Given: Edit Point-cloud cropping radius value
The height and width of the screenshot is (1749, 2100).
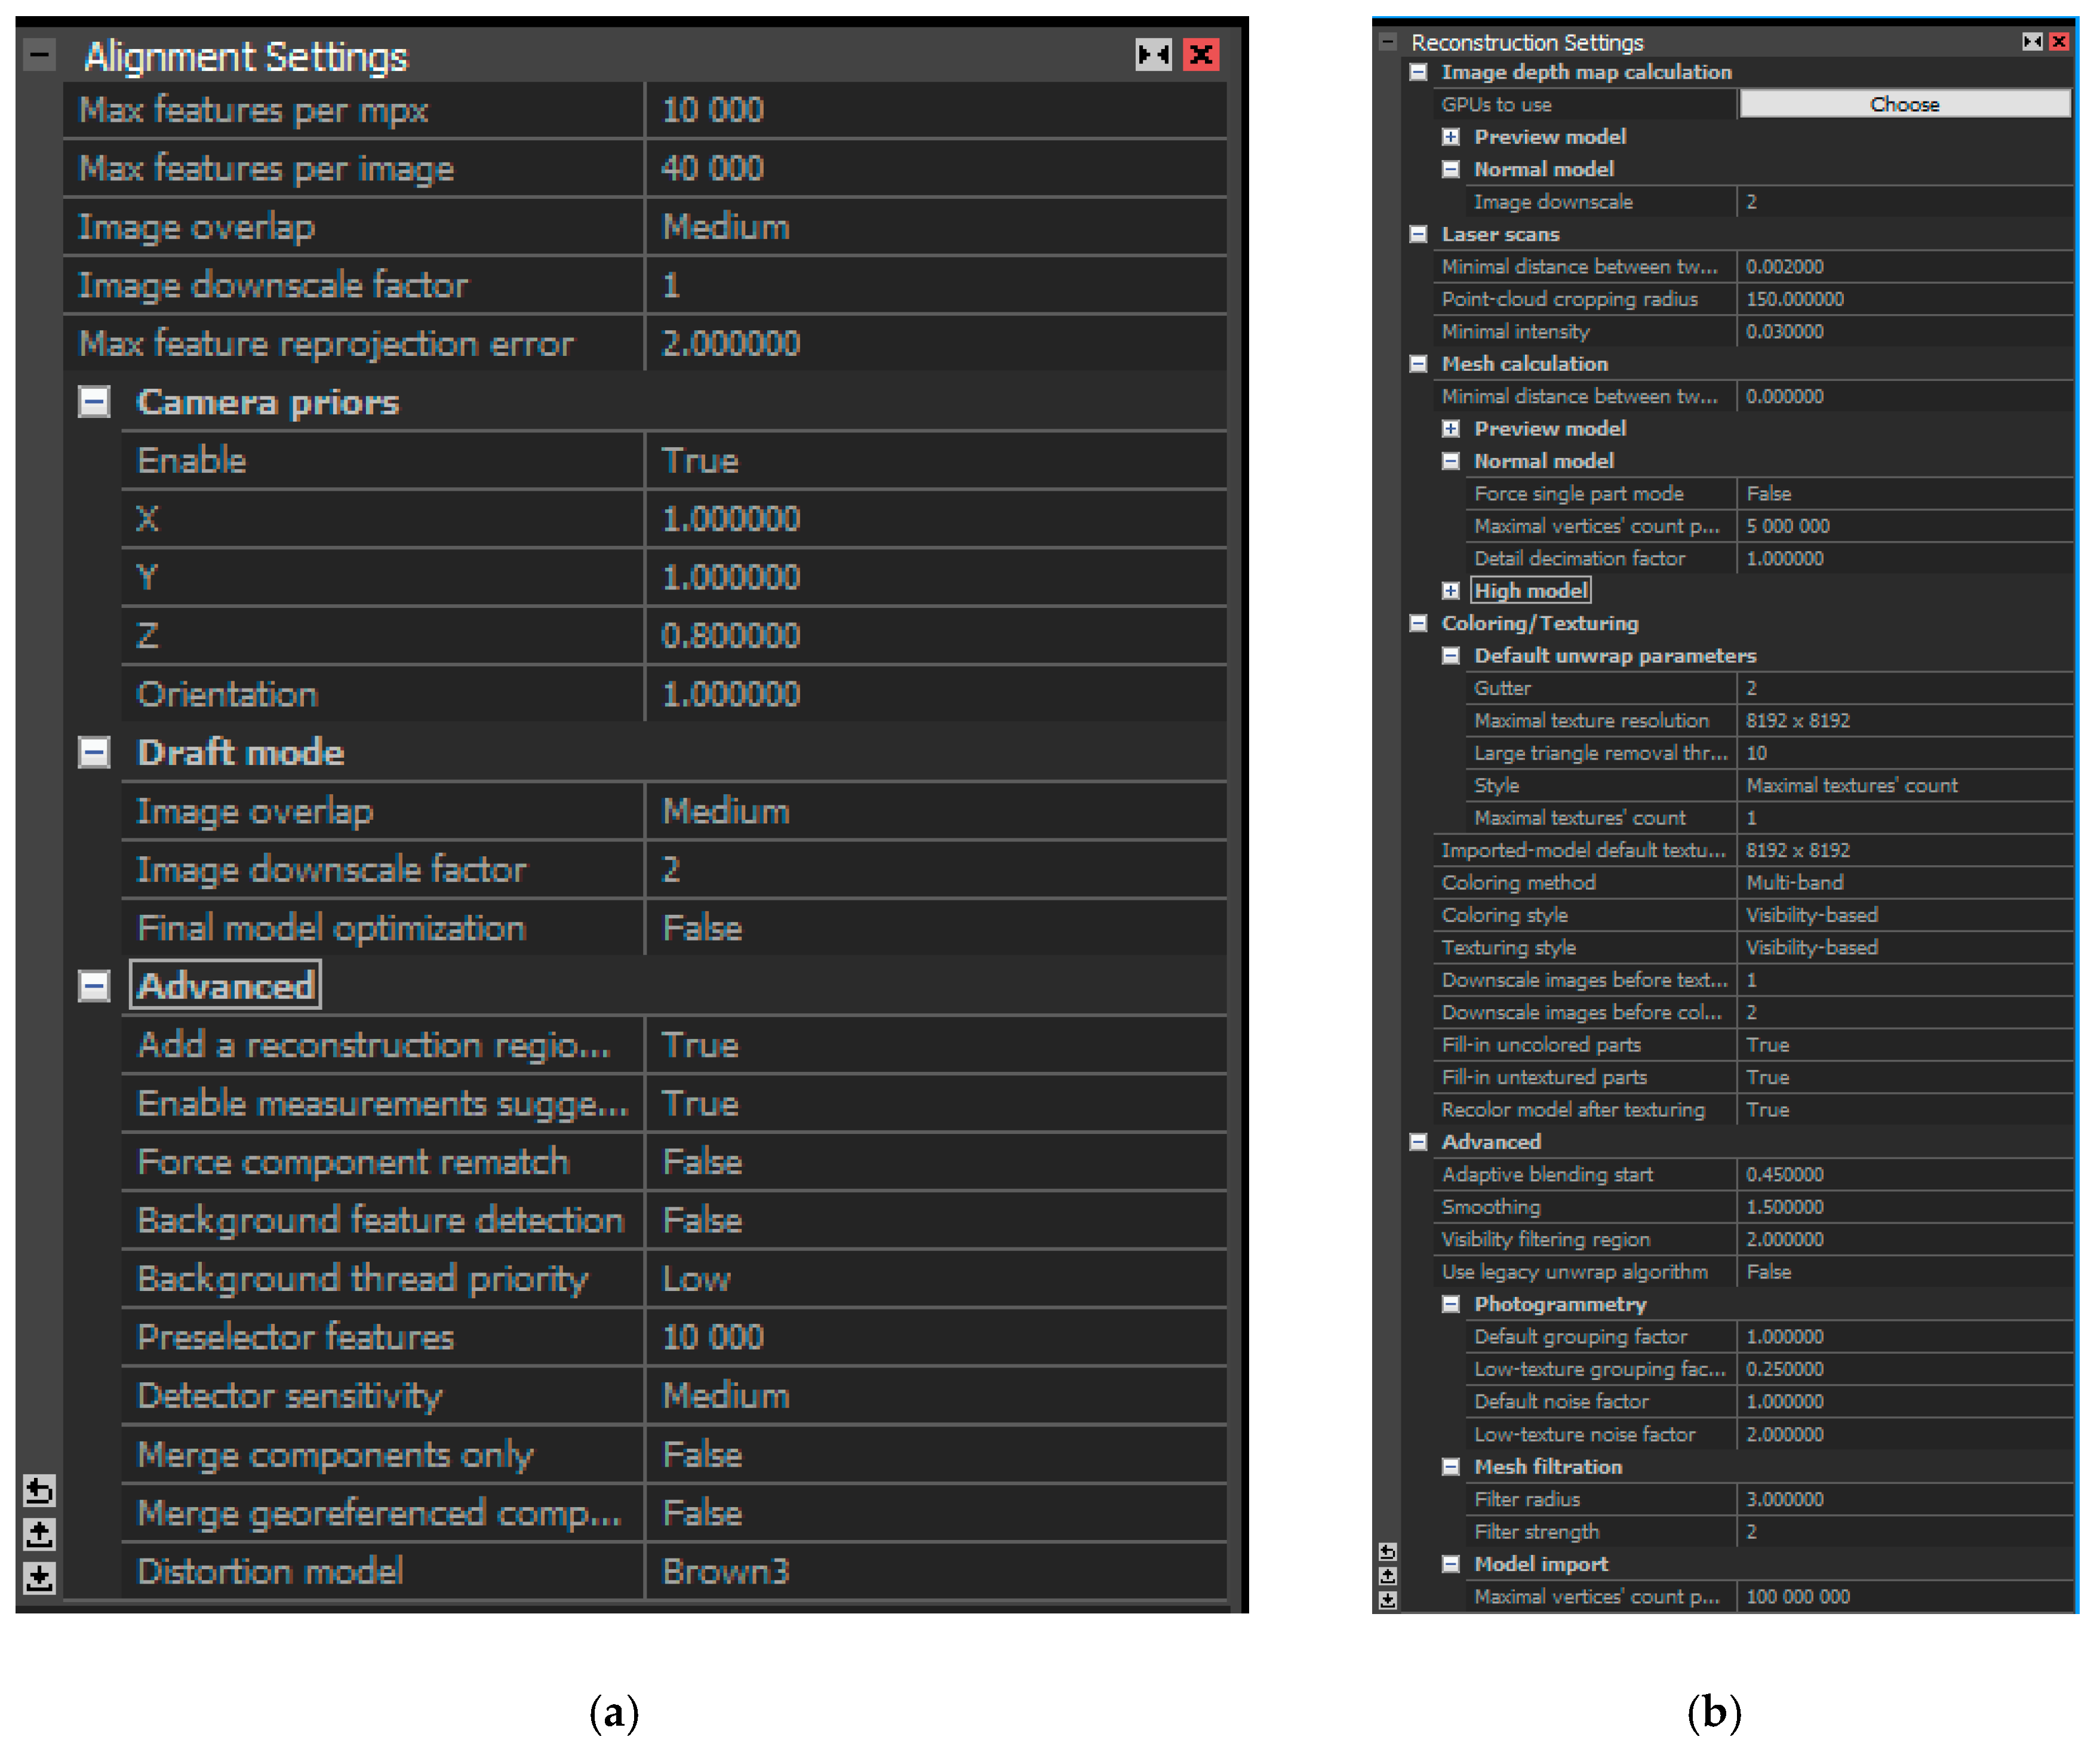Looking at the screenshot, I should click(x=1905, y=299).
